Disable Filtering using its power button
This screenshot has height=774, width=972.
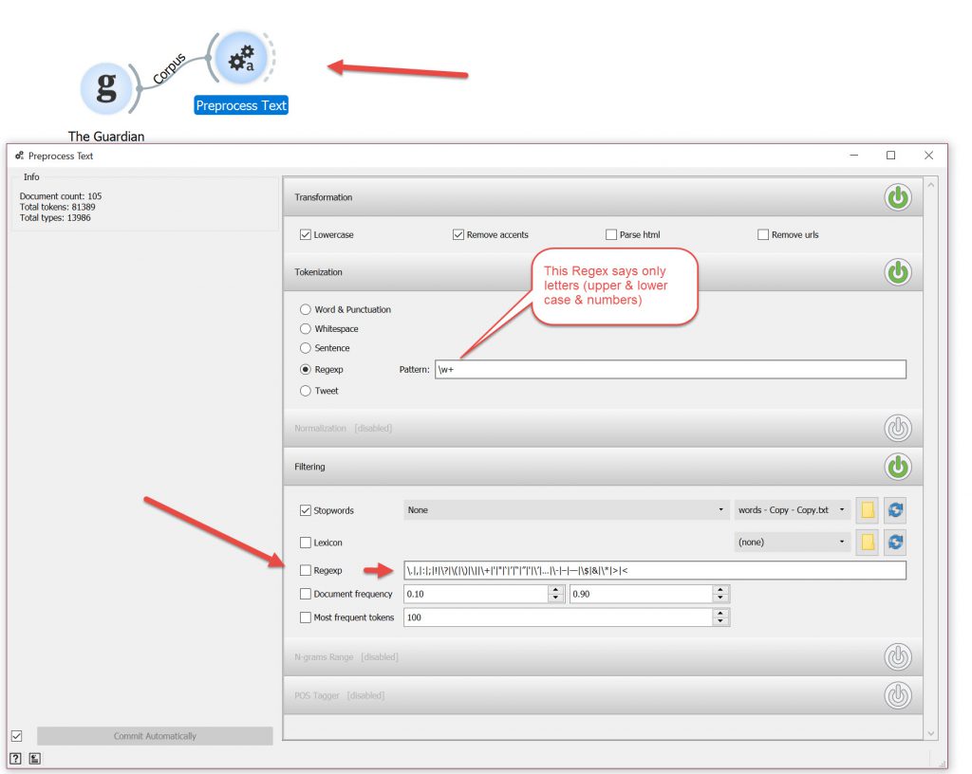tap(897, 467)
